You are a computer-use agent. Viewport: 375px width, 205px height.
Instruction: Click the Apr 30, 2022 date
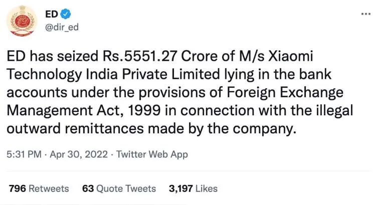coord(78,154)
